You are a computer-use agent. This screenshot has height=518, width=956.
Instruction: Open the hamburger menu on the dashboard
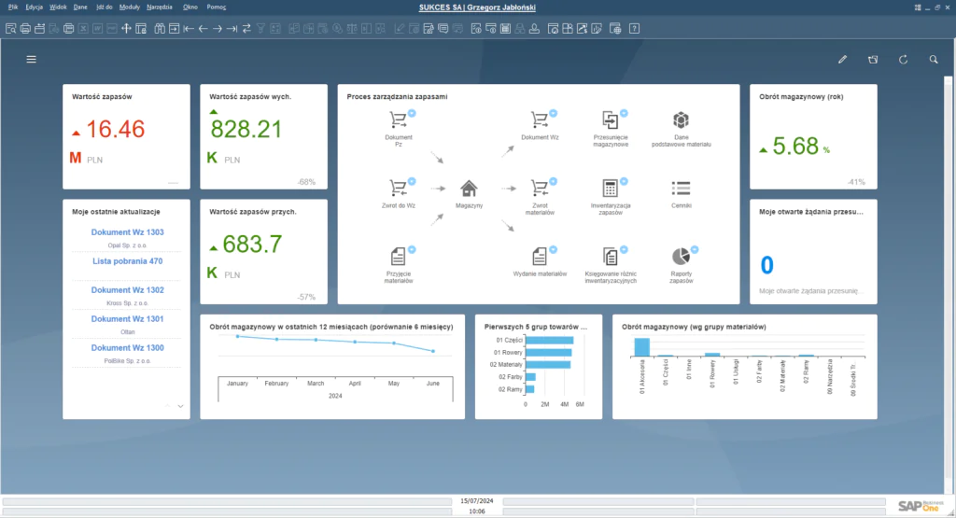click(31, 59)
